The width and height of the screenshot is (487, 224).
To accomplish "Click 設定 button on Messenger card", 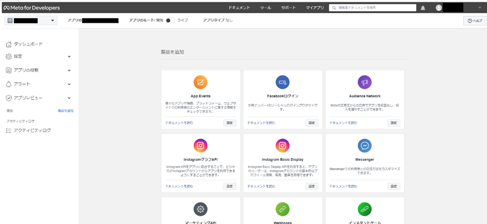I will click(x=394, y=187).
